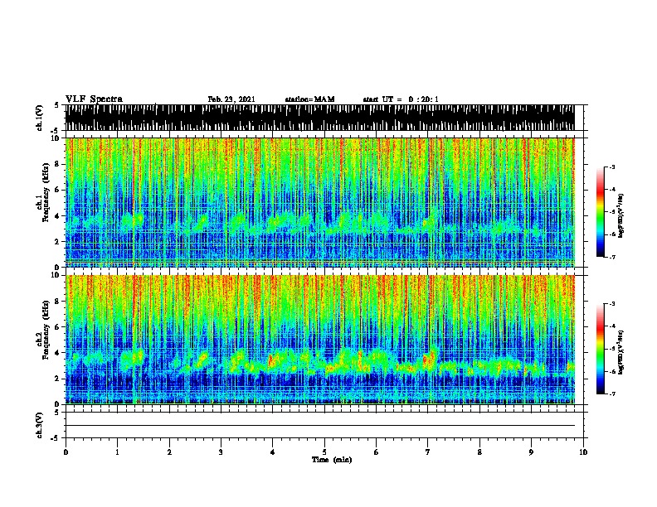This screenshot has width=657, height=507.
Task: Select the "start UT = 0:20:1" text
Action: 401,99
